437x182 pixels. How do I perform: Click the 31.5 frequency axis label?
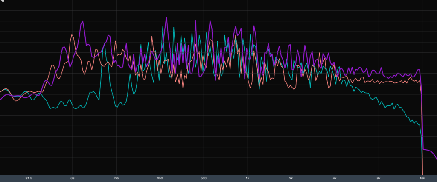point(29,178)
